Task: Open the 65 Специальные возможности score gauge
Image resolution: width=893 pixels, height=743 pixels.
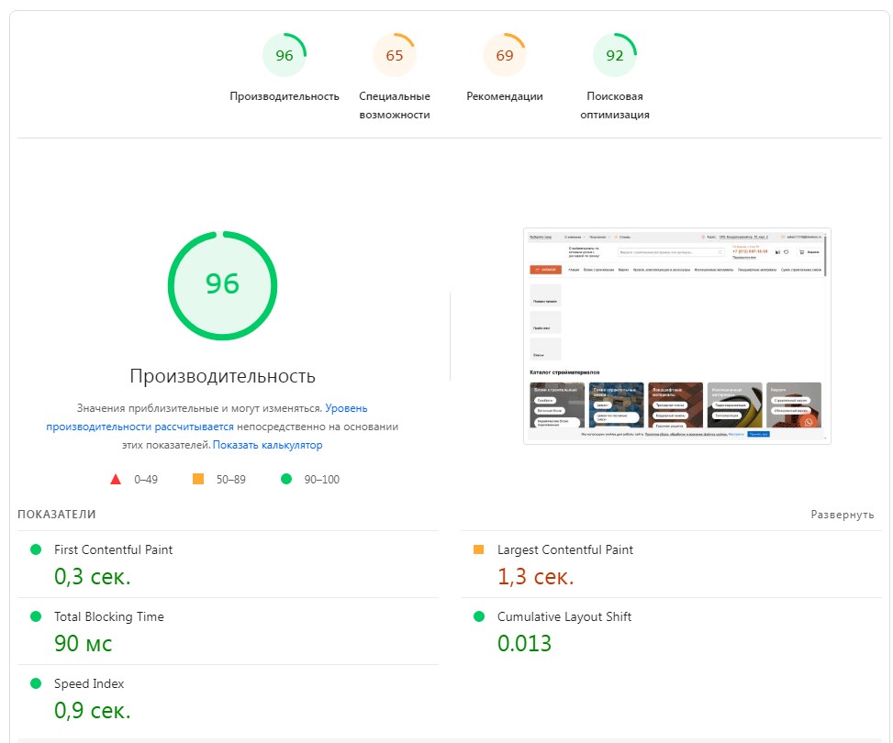Action: [x=395, y=56]
